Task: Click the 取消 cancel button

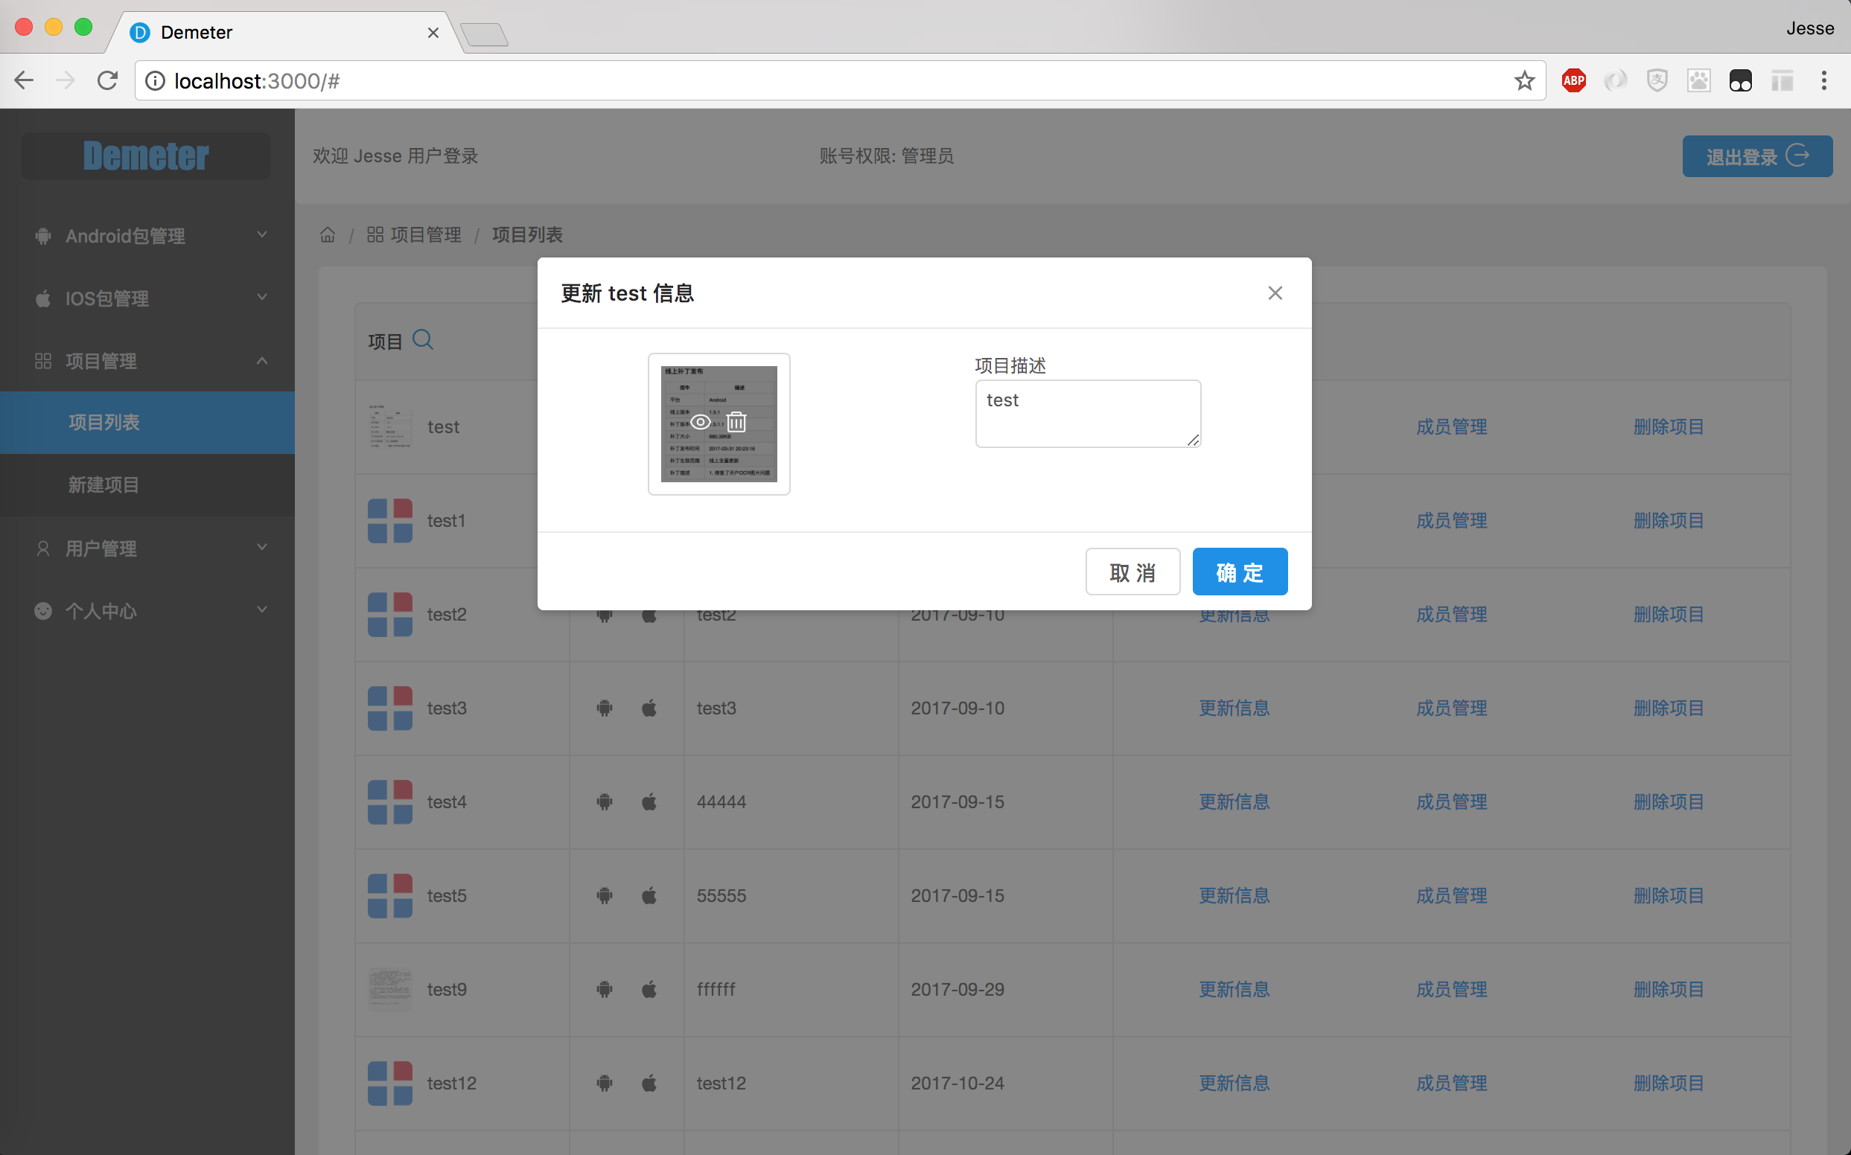Action: point(1132,572)
